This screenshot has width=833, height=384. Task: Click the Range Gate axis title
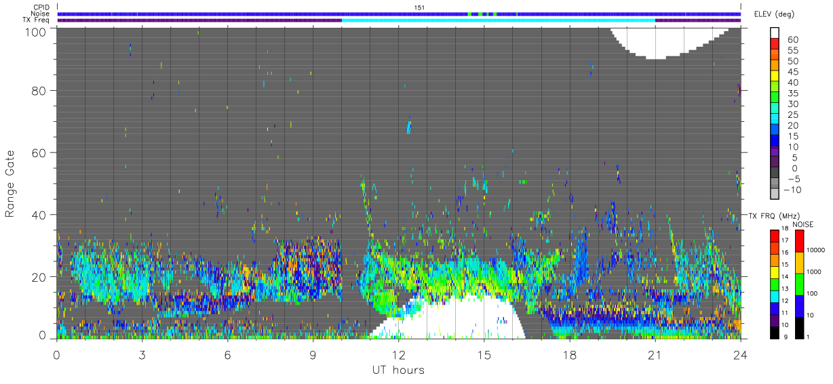[10, 184]
